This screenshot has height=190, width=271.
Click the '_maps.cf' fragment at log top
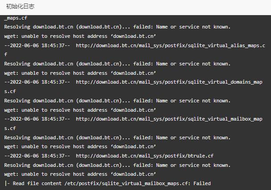(x=16, y=18)
